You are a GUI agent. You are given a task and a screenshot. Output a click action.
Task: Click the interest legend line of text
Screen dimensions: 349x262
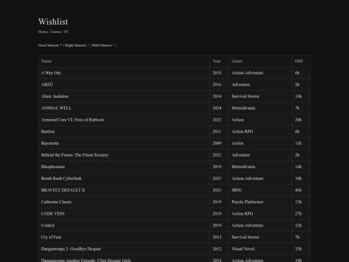pyautogui.click(x=78, y=45)
